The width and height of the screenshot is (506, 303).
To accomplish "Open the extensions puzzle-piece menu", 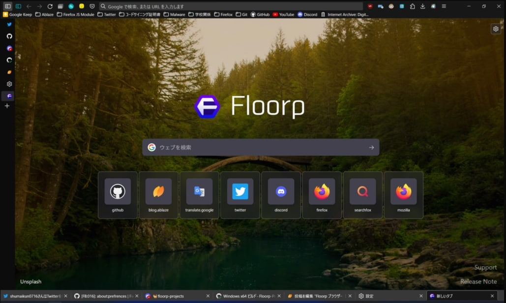I will tap(412, 6).
